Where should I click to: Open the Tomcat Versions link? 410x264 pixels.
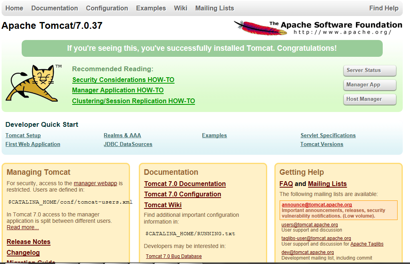(x=322, y=144)
